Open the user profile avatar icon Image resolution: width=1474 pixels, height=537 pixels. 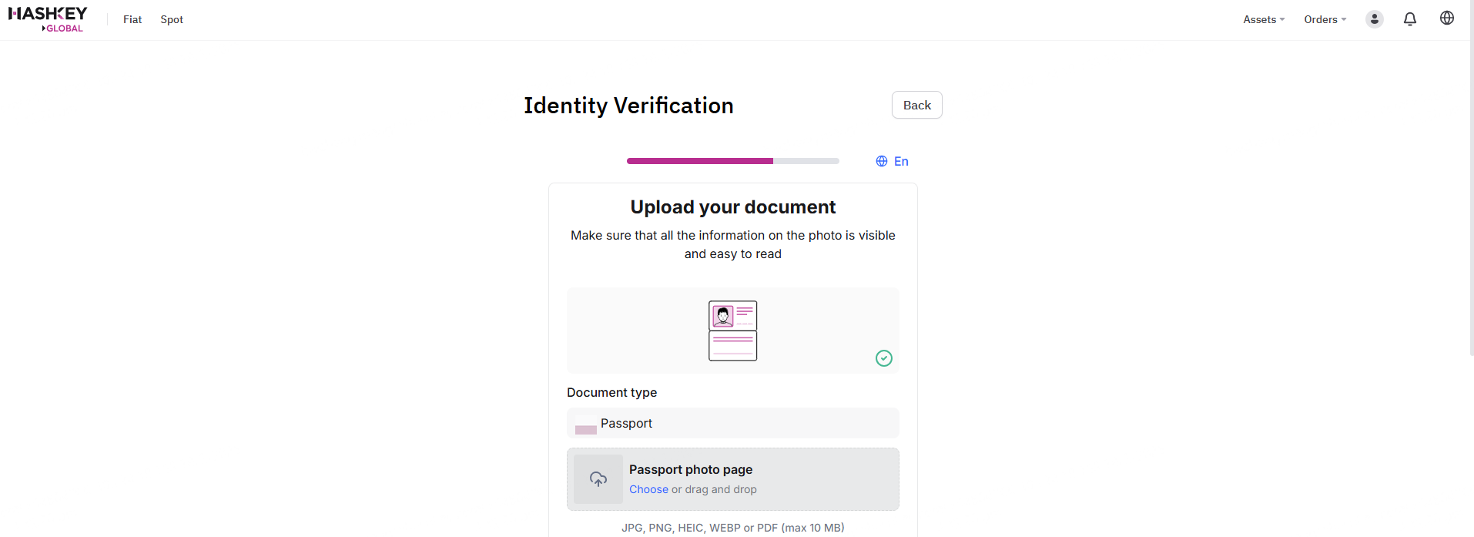point(1375,19)
